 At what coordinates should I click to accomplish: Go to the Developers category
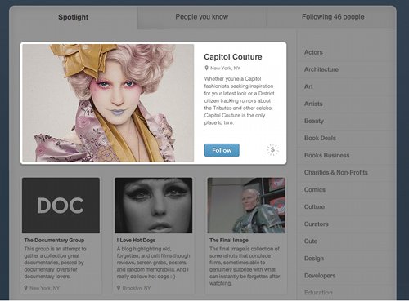pos(346,276)
